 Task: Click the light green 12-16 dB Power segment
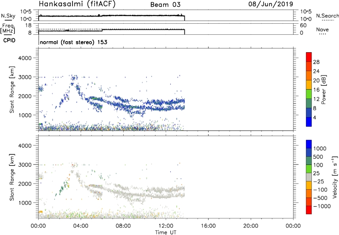click(x=309, y=94)
